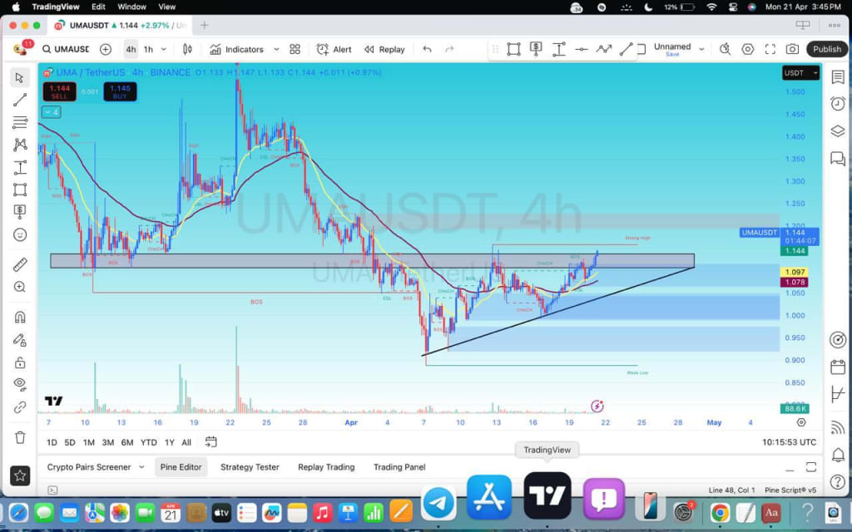852x532 pixels.
Task: Remove drawings with the trash icon
Action: click(x=20, y=437)
